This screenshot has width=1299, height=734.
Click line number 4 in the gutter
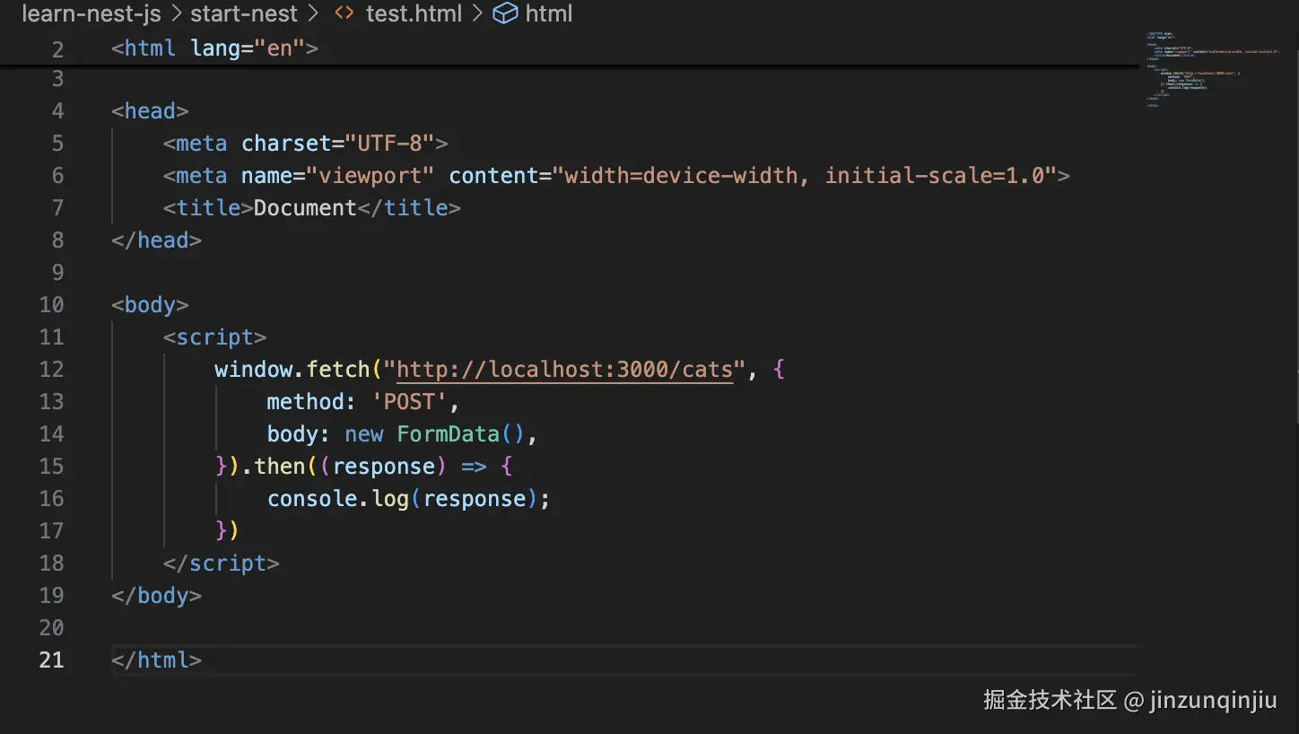pos(57,111)
